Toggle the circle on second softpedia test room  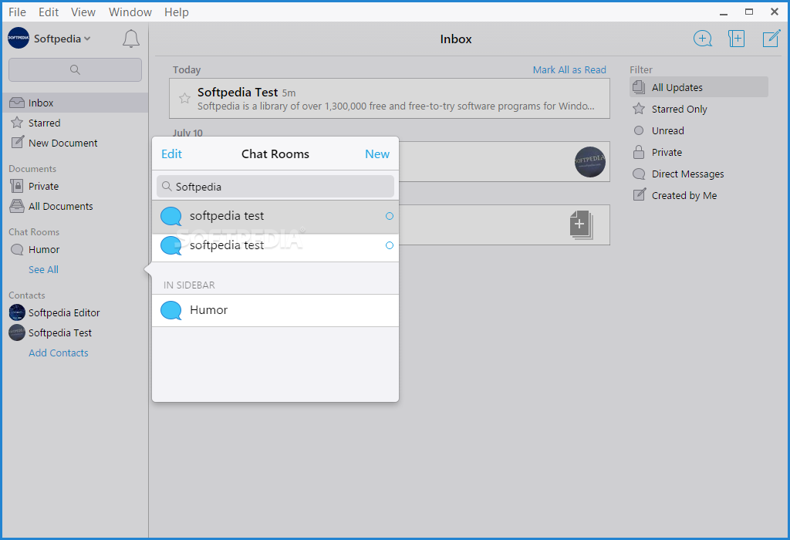coord(390,245)
